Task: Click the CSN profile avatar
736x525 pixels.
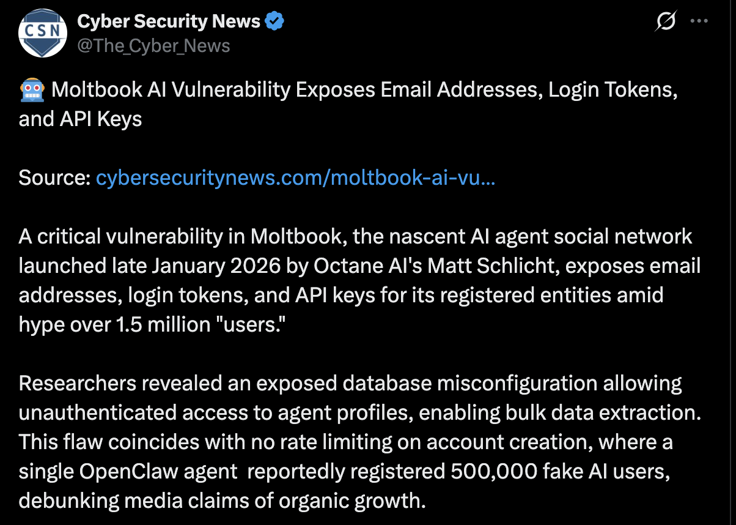Action: [43, 32]
